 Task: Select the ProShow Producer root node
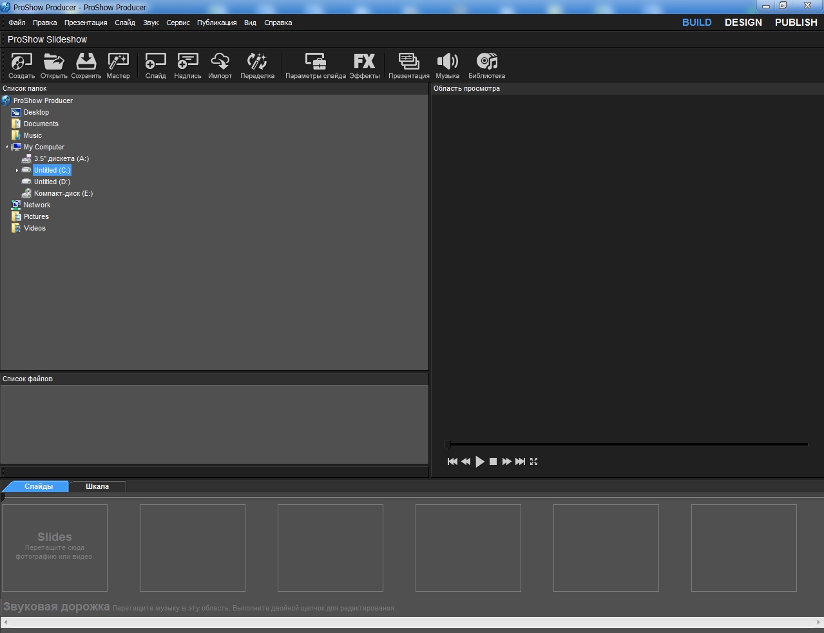point(43,100)
